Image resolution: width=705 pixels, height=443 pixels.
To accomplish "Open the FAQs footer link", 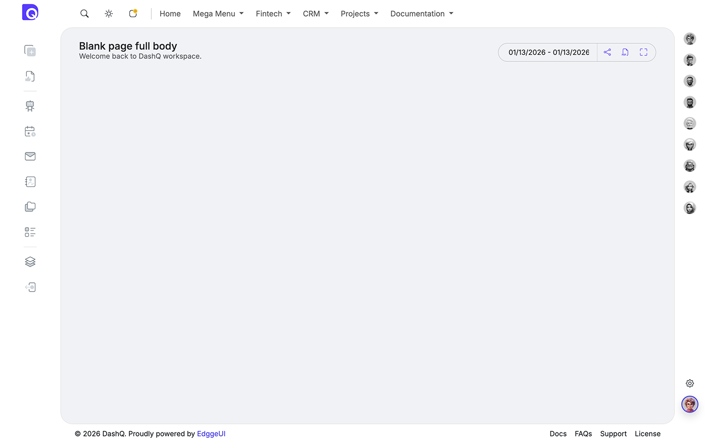I will [583, 434].
